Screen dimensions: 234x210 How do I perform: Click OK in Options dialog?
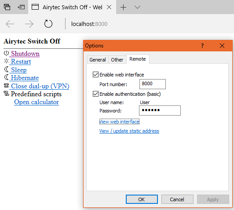click(x=142, y=199)
